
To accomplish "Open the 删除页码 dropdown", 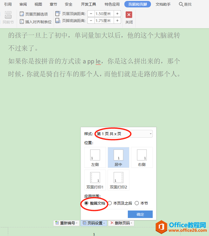I will [x=121, y=223].
